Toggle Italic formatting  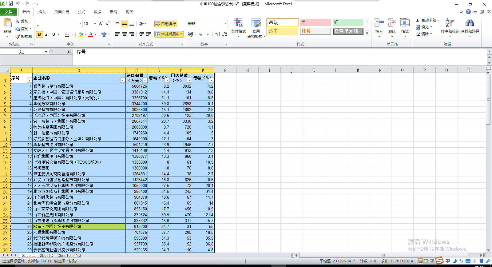pyautogui.click(x=46, y=34)
